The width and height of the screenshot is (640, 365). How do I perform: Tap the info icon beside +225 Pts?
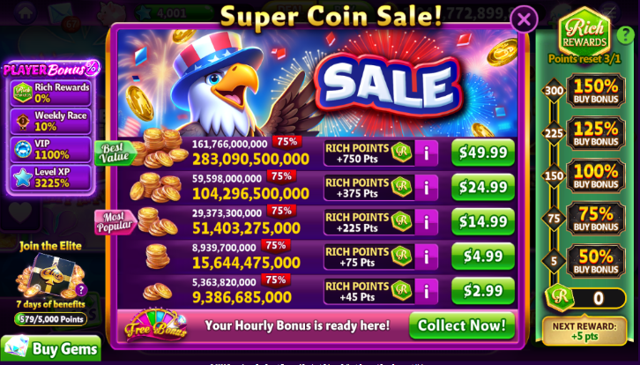pyautogui.click(x=427, y=222)
